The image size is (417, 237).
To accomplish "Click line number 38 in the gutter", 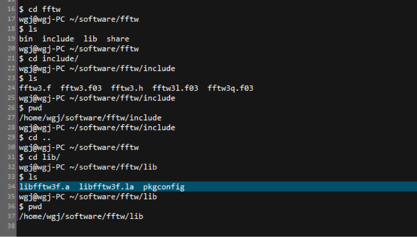I will (x=12, y=226).
